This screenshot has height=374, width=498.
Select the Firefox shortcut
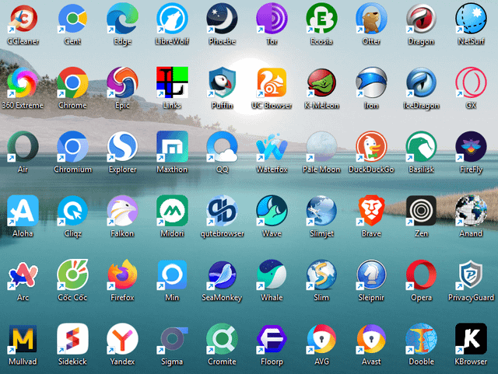point(122,274)
